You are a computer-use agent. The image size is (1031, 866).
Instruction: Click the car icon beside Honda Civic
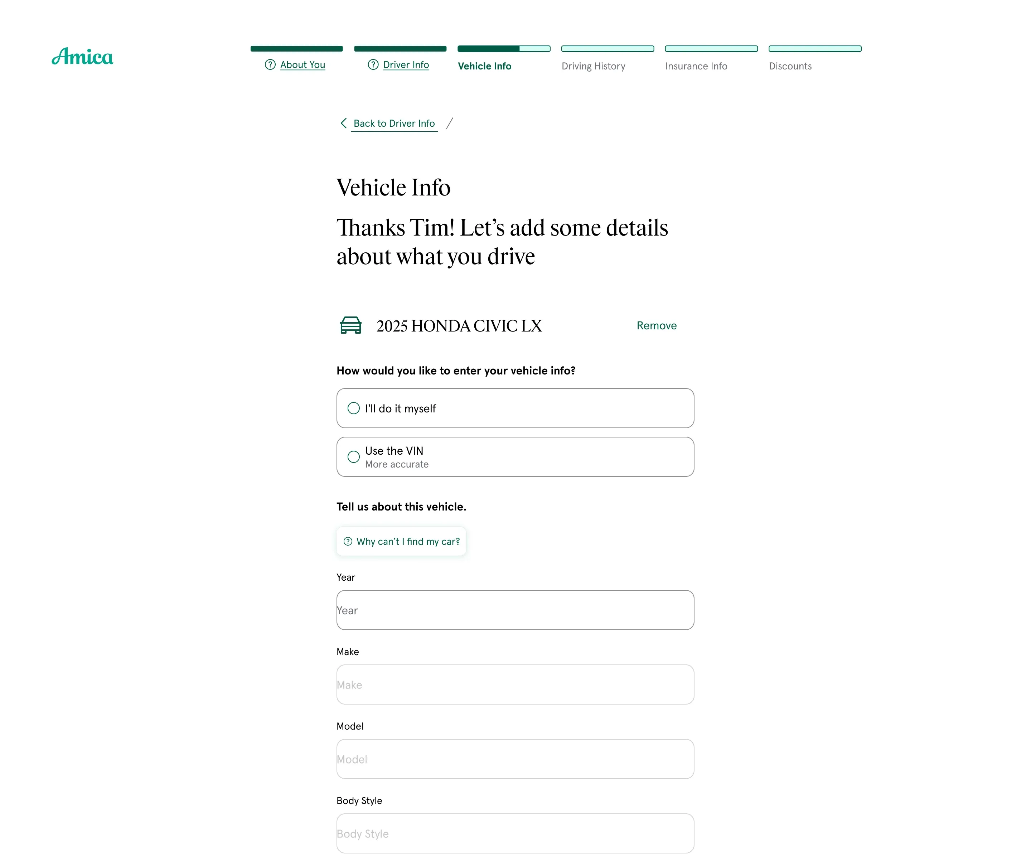(350, 325)
